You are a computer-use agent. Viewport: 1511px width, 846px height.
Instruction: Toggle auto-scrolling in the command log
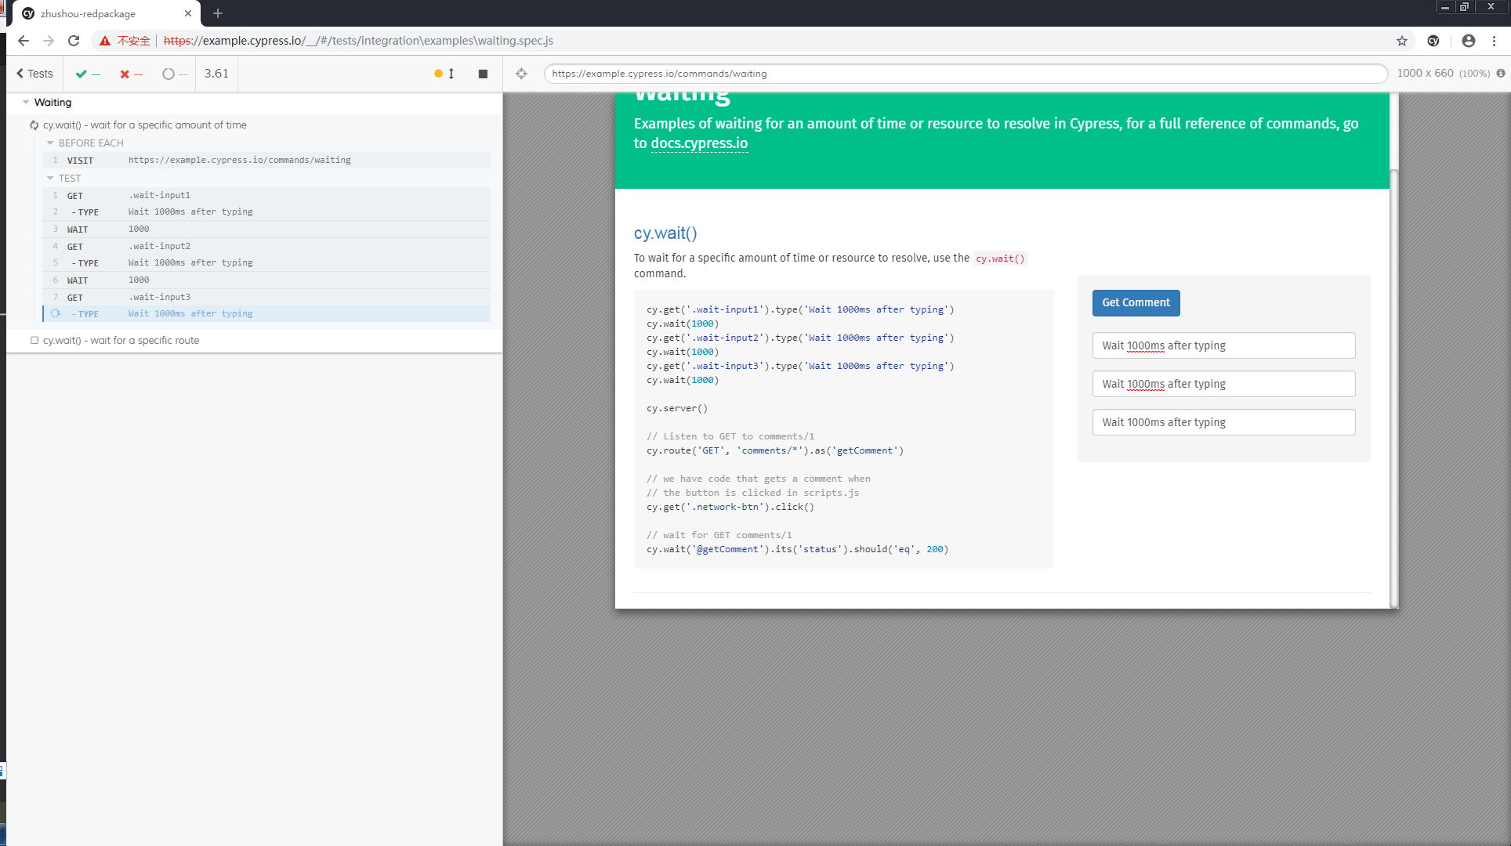tap(444, 74)
